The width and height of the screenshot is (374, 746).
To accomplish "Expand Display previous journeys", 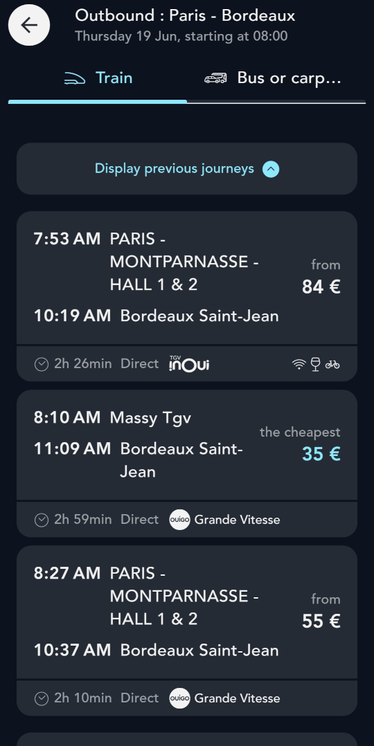I will coord(187,169).
